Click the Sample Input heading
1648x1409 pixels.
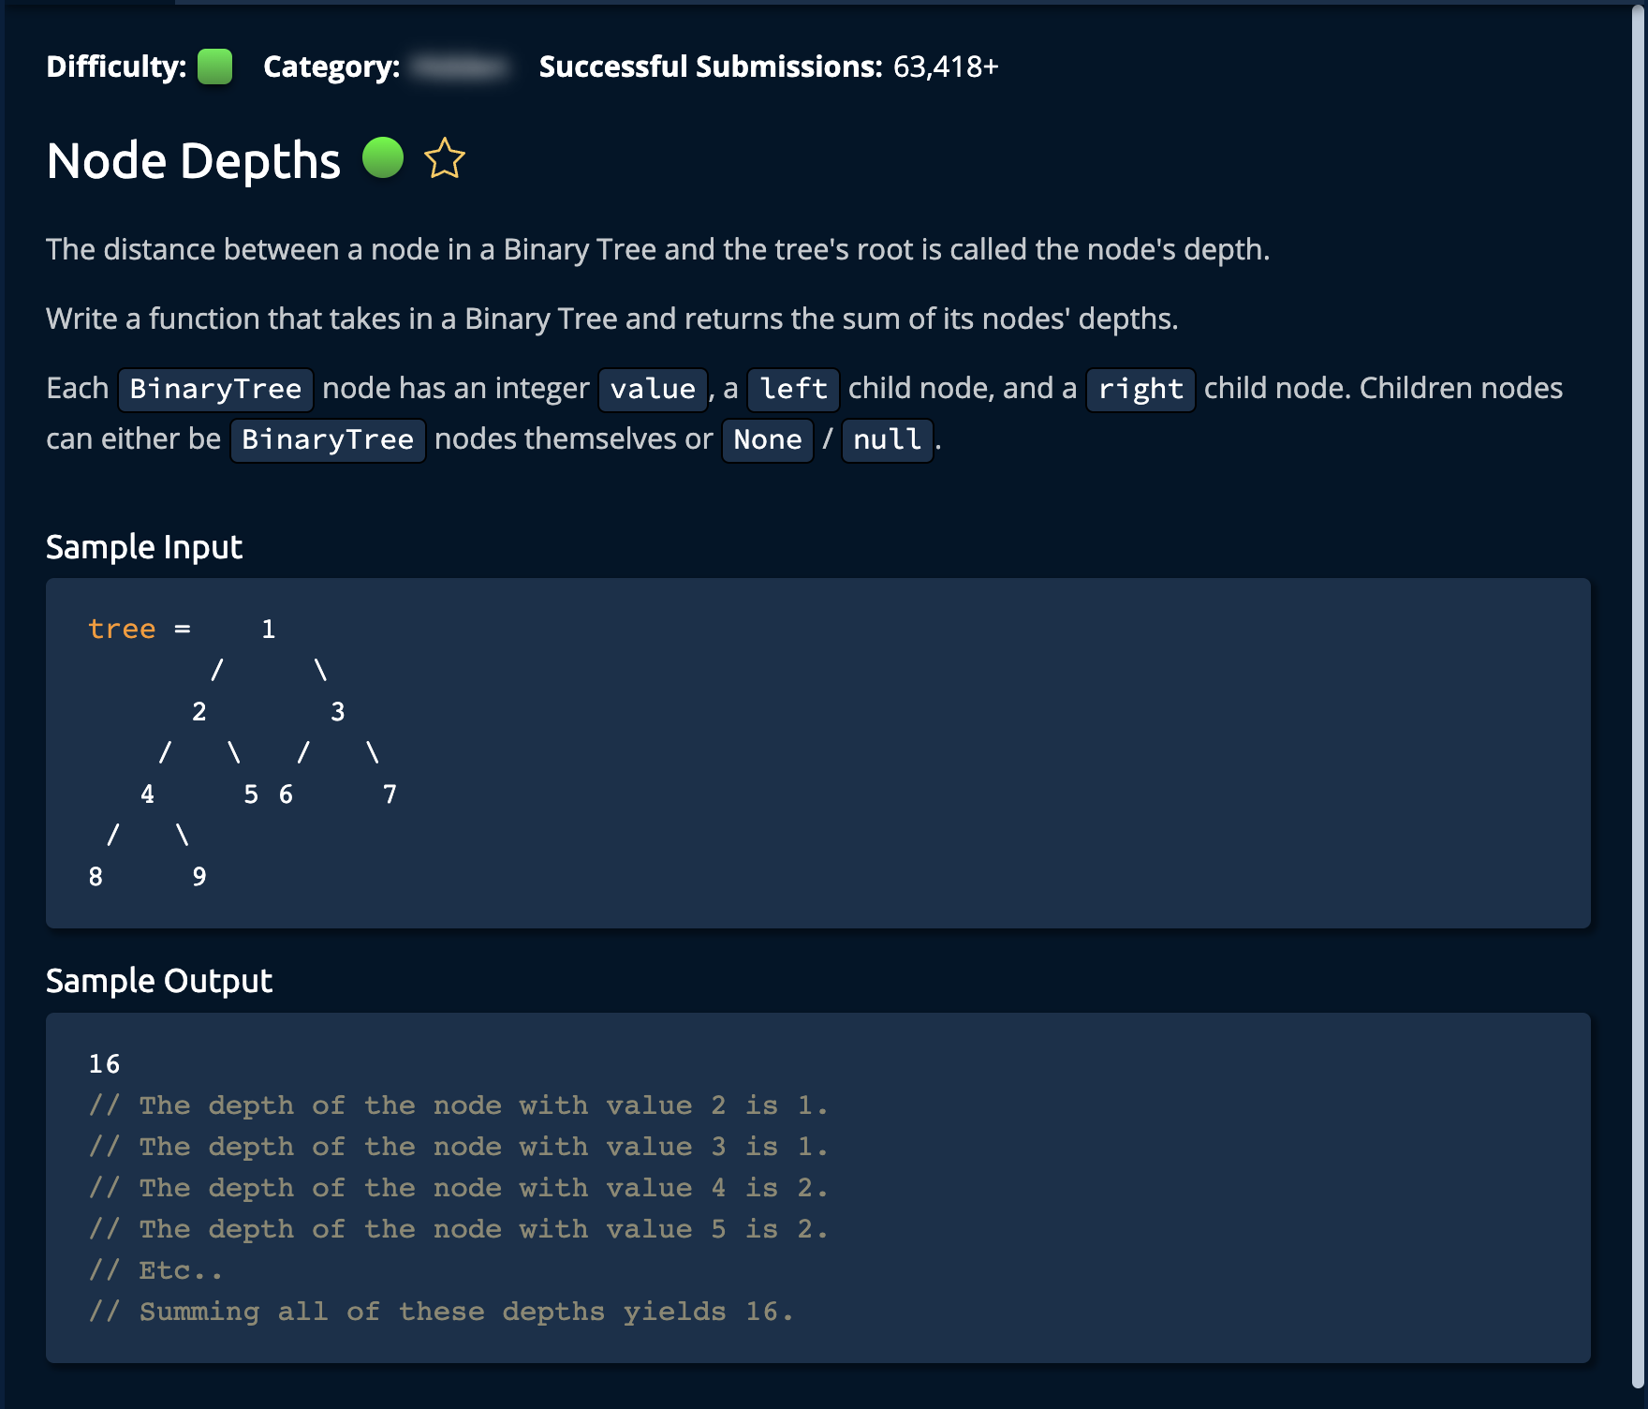[x=144, y=547]
